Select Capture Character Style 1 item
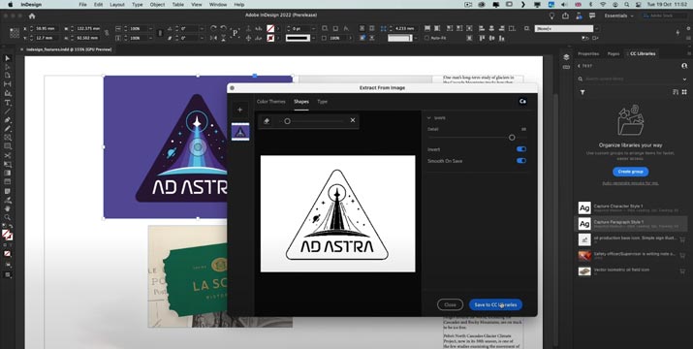693x349 pixels. (x=632, y=207)
